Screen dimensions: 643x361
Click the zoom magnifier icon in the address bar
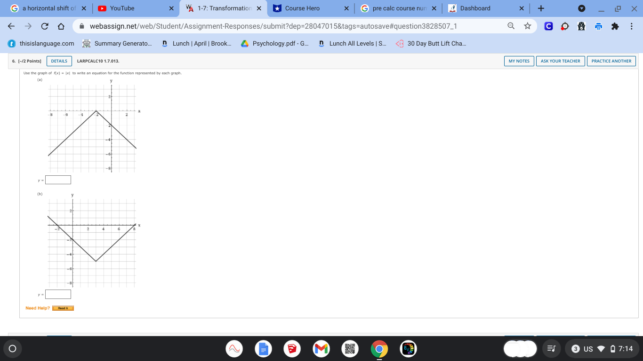511,26
